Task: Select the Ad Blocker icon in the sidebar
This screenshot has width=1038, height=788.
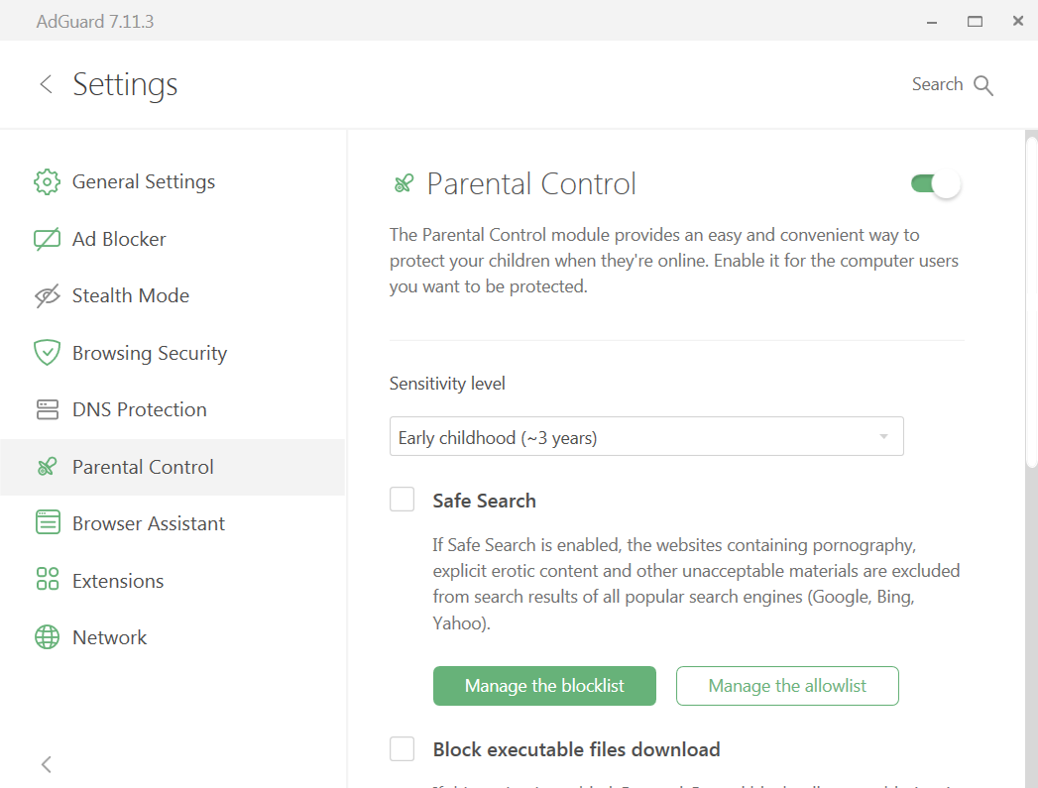Action: coord(47,238)
